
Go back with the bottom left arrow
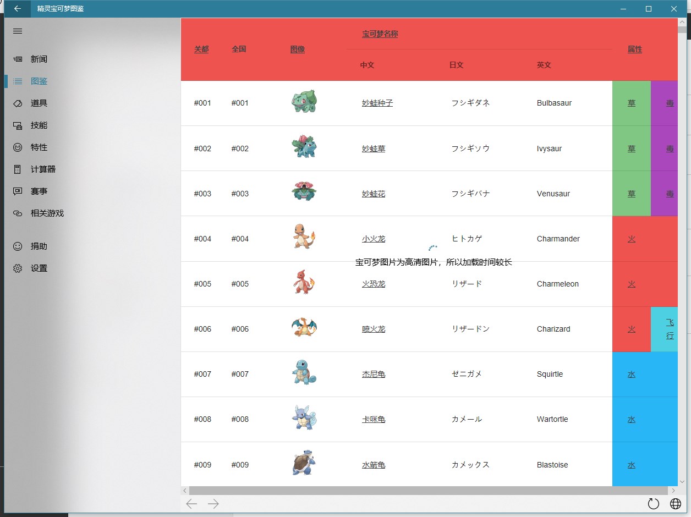(x=191, y=504)
